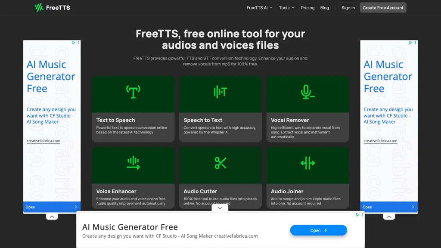Image resolution: width=441 pixels, height=248 pixels.
Task: Expand the page content with the center chevron
Action: [220, 208]
